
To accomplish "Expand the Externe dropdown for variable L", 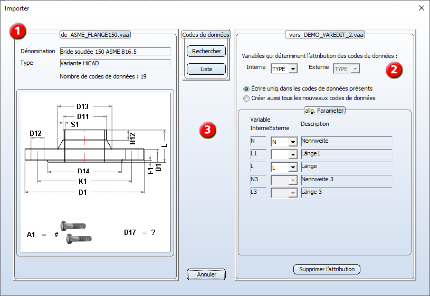I will click(x=293, y=167).
